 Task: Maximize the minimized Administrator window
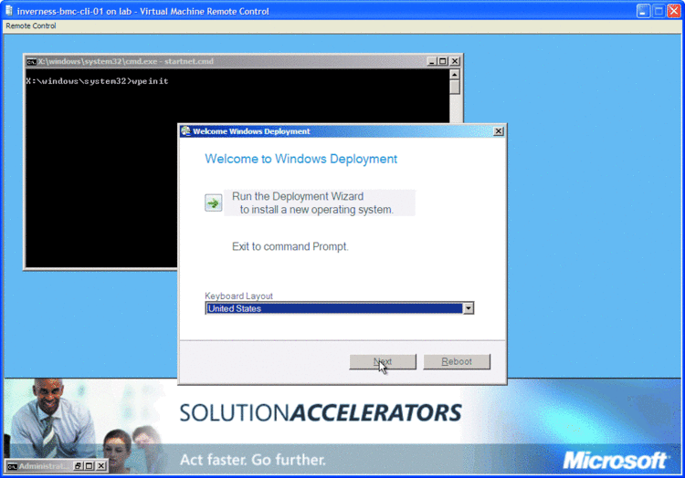[x=89, y=466]
